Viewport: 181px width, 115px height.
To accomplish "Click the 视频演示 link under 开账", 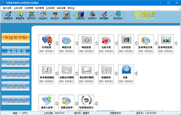I will tap(129, 81).
